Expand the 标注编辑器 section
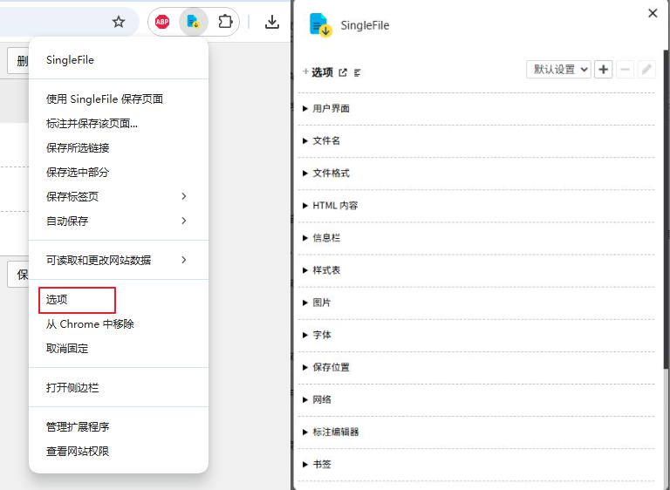This screenshot has width=670, height=490. (476, 432)
